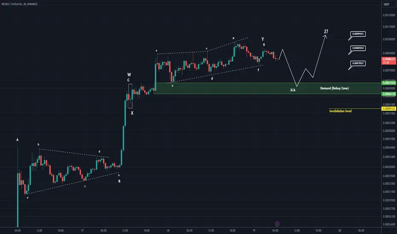The height and width of the screenshot is (234, 397).
Task: Click 0.00061000 on the price scale
Action: tap(388, 105)
